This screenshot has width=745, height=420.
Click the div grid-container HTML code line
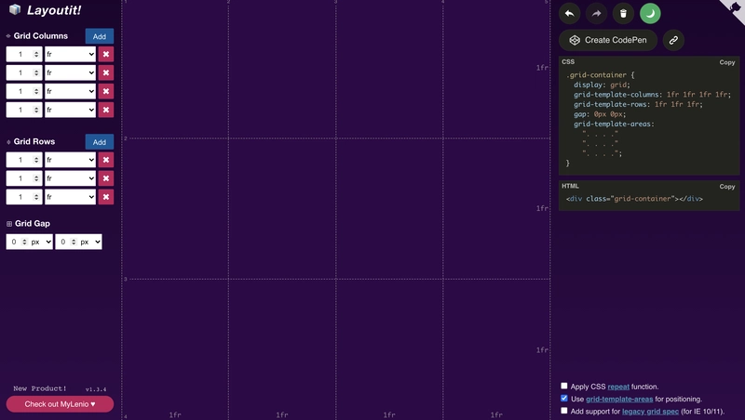click(634, 199)
